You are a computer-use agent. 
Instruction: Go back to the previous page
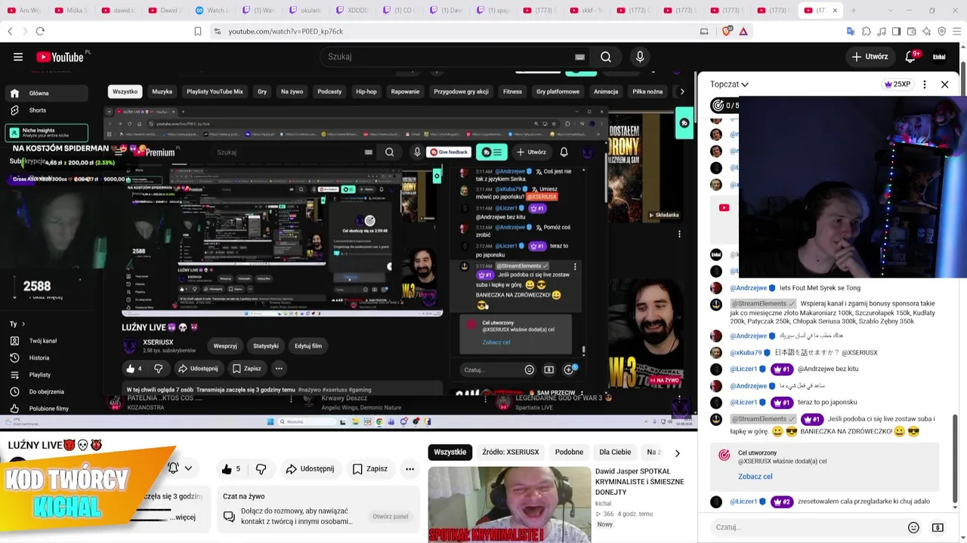click(x=10, y=31)
